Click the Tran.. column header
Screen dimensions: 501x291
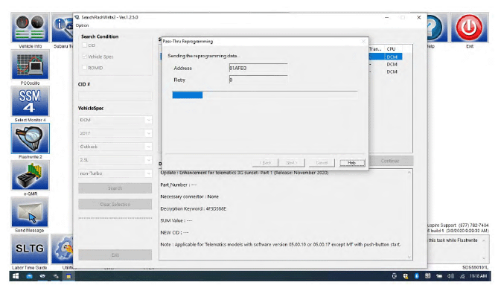[x=376, y=49]
